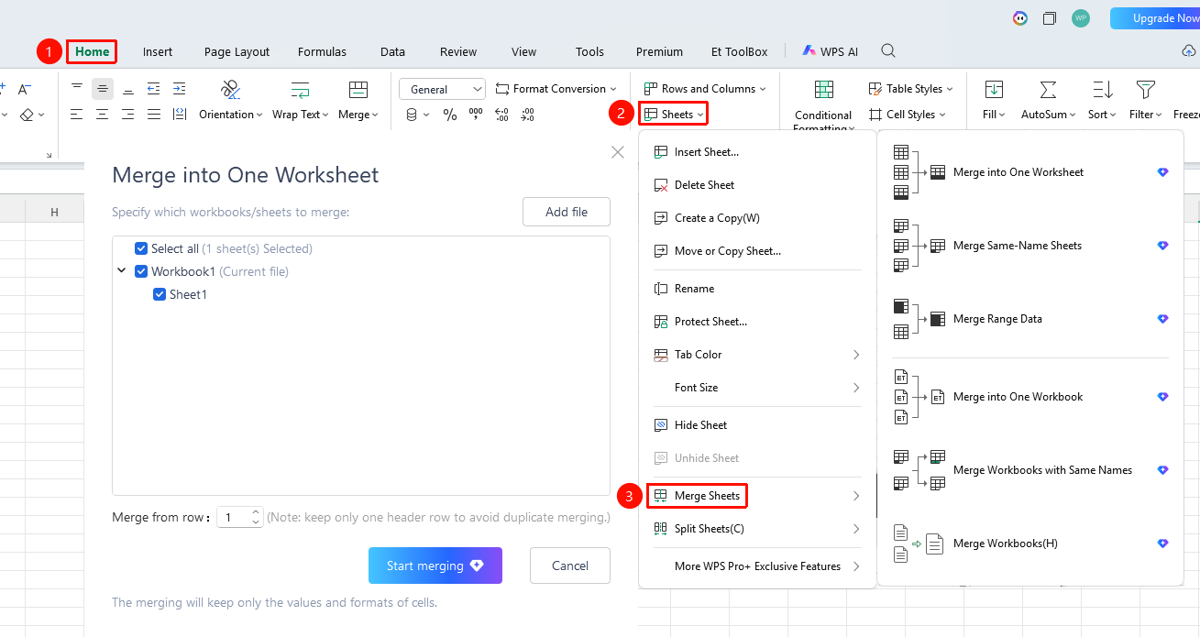This screenshot has width=1200, height=637.
Task: Center text horizontally with the align center icon
Action: (103, 115)
